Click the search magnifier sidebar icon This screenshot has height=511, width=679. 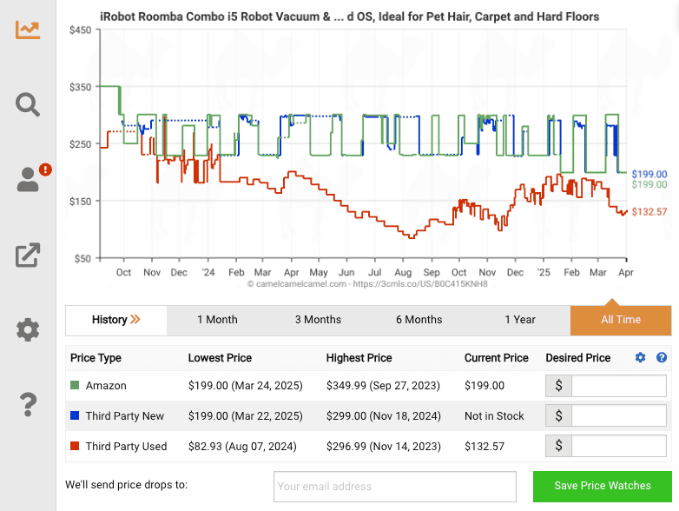(28, 105)
